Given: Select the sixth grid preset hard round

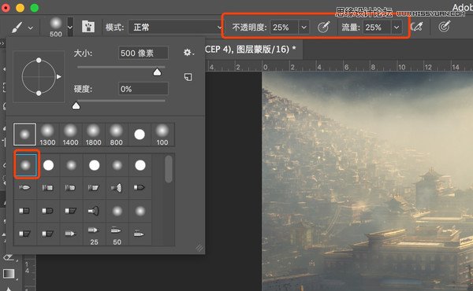Looking at the screenshot, I should 140,165.
